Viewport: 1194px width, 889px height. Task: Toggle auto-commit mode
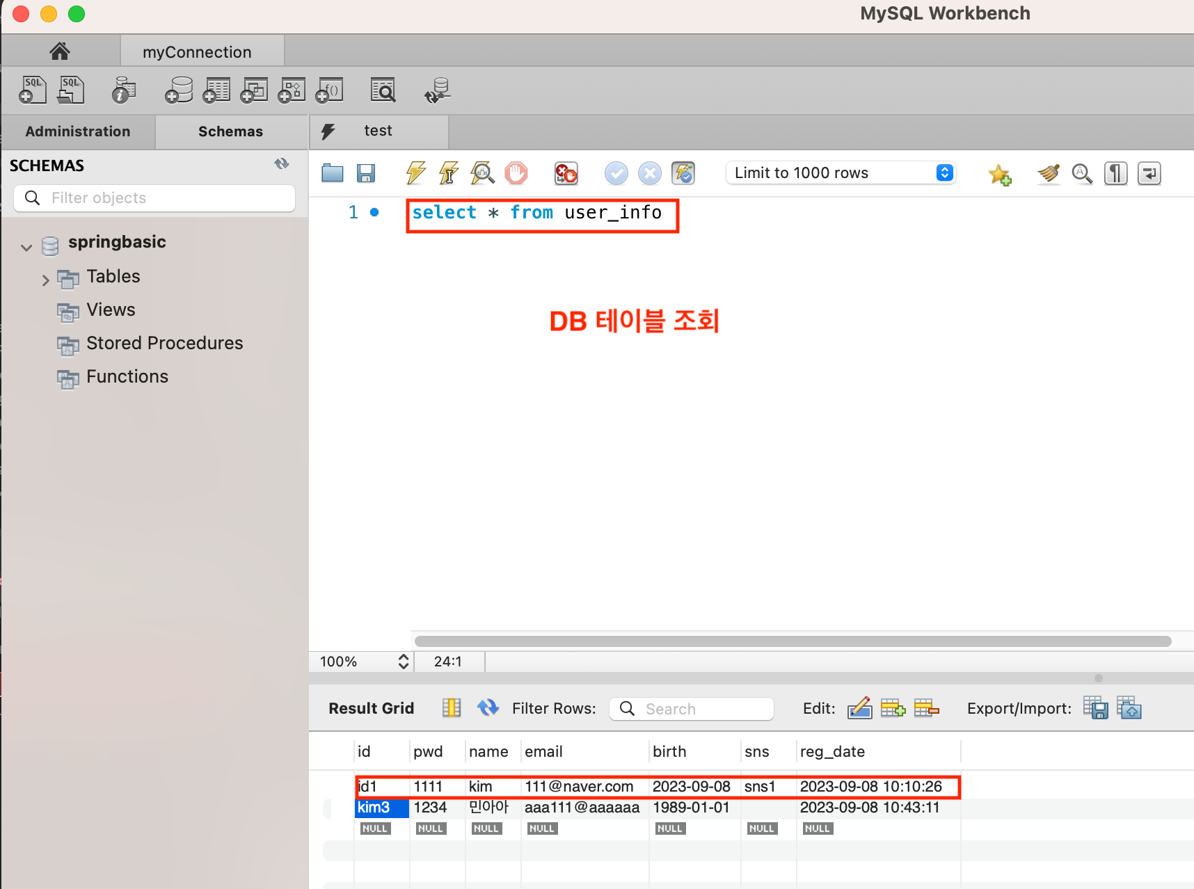coord(683,173)
